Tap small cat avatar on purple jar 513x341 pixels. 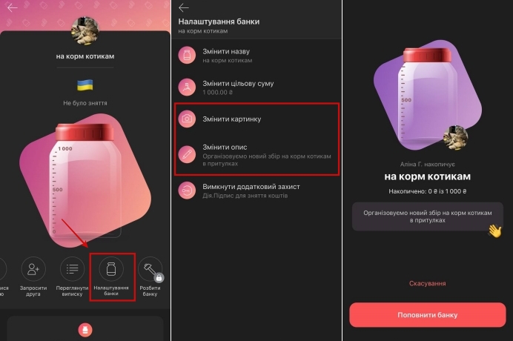pyautogui.click(x=455, y=137)
